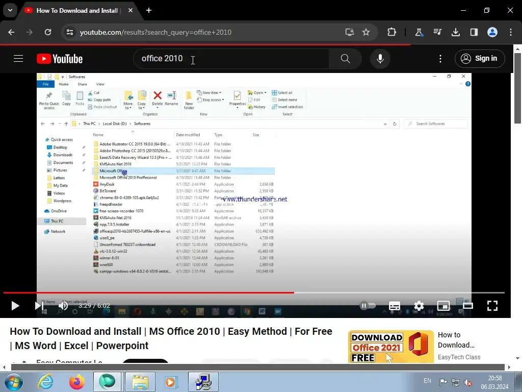
Task: Search with your voice microphone button
Action: tap(380, 59)
